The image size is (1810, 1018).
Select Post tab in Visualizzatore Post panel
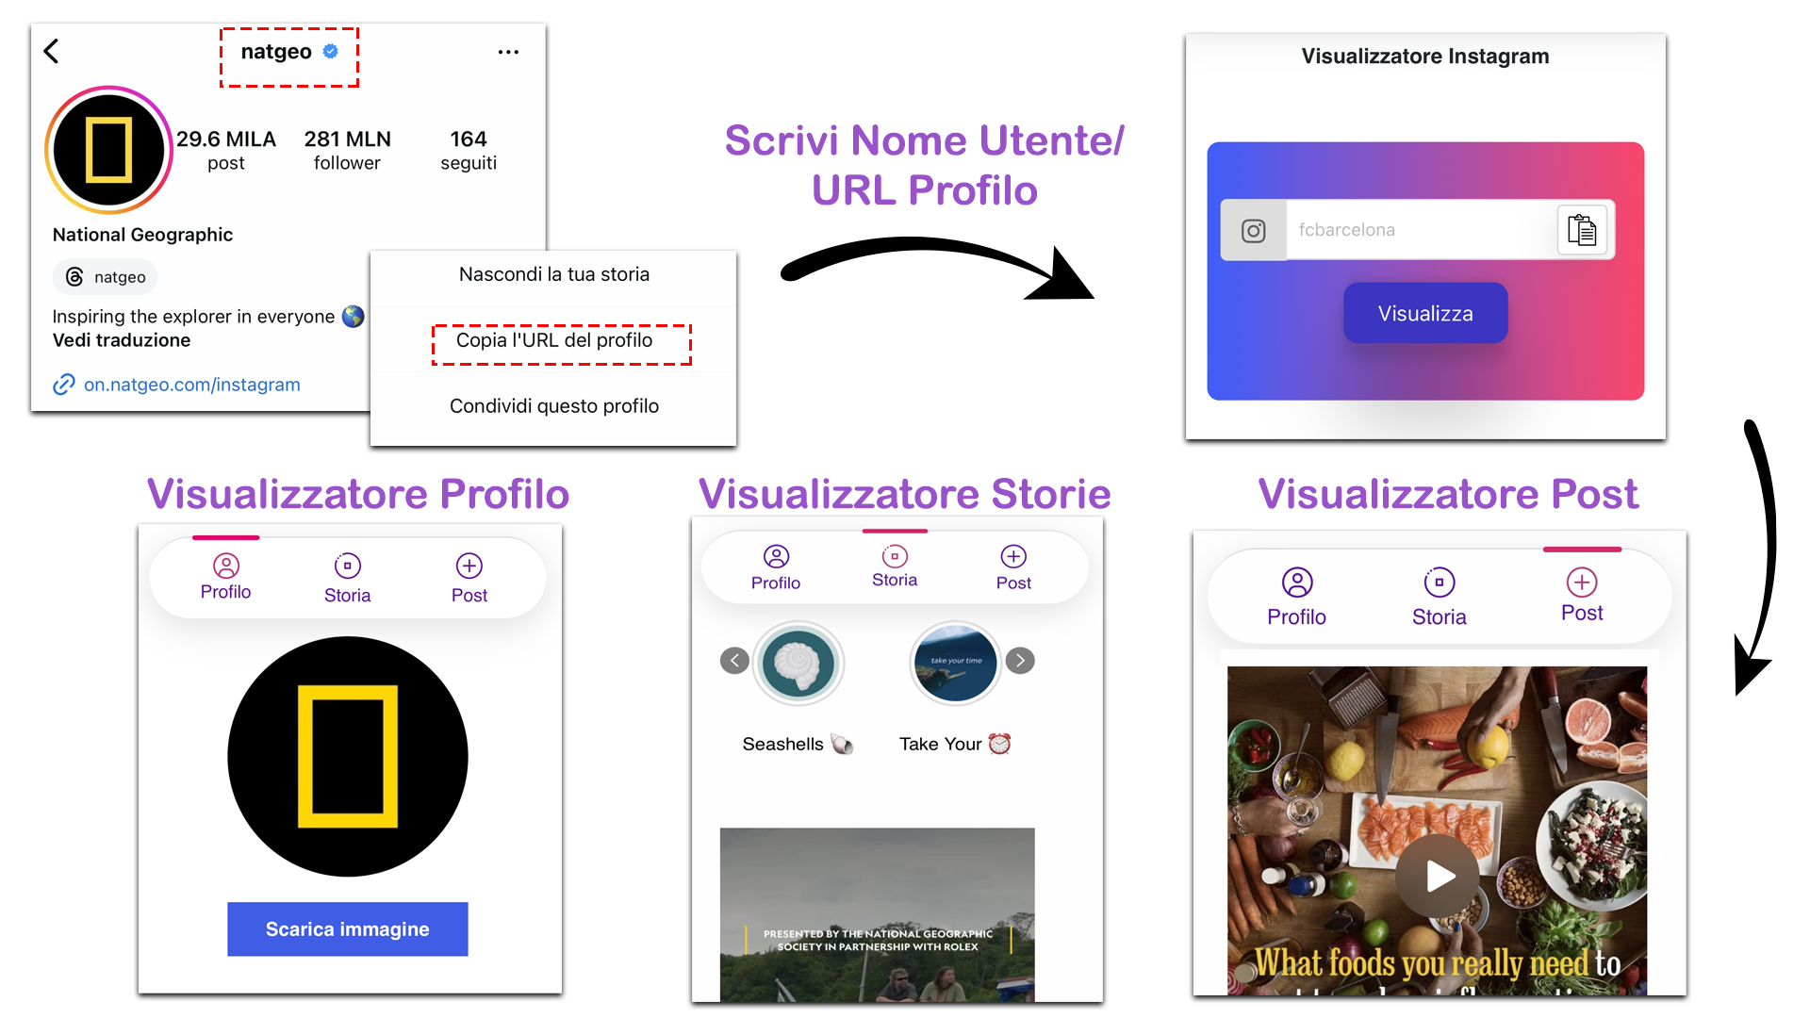click(1582, 596)
